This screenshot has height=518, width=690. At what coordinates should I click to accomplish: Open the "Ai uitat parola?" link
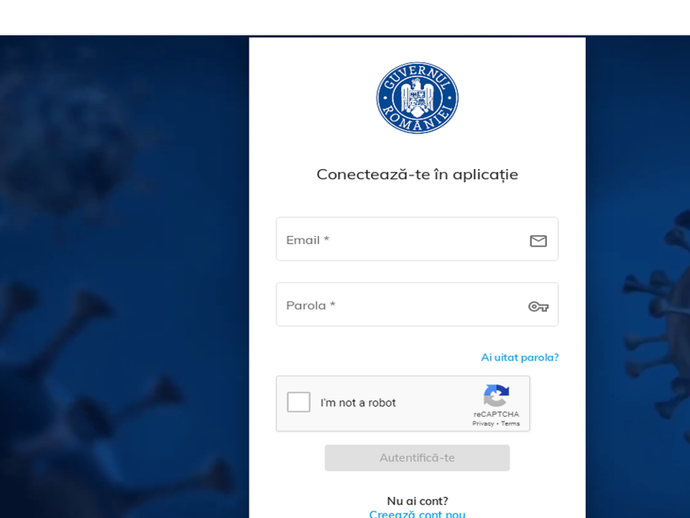click(x=520, y=358)
